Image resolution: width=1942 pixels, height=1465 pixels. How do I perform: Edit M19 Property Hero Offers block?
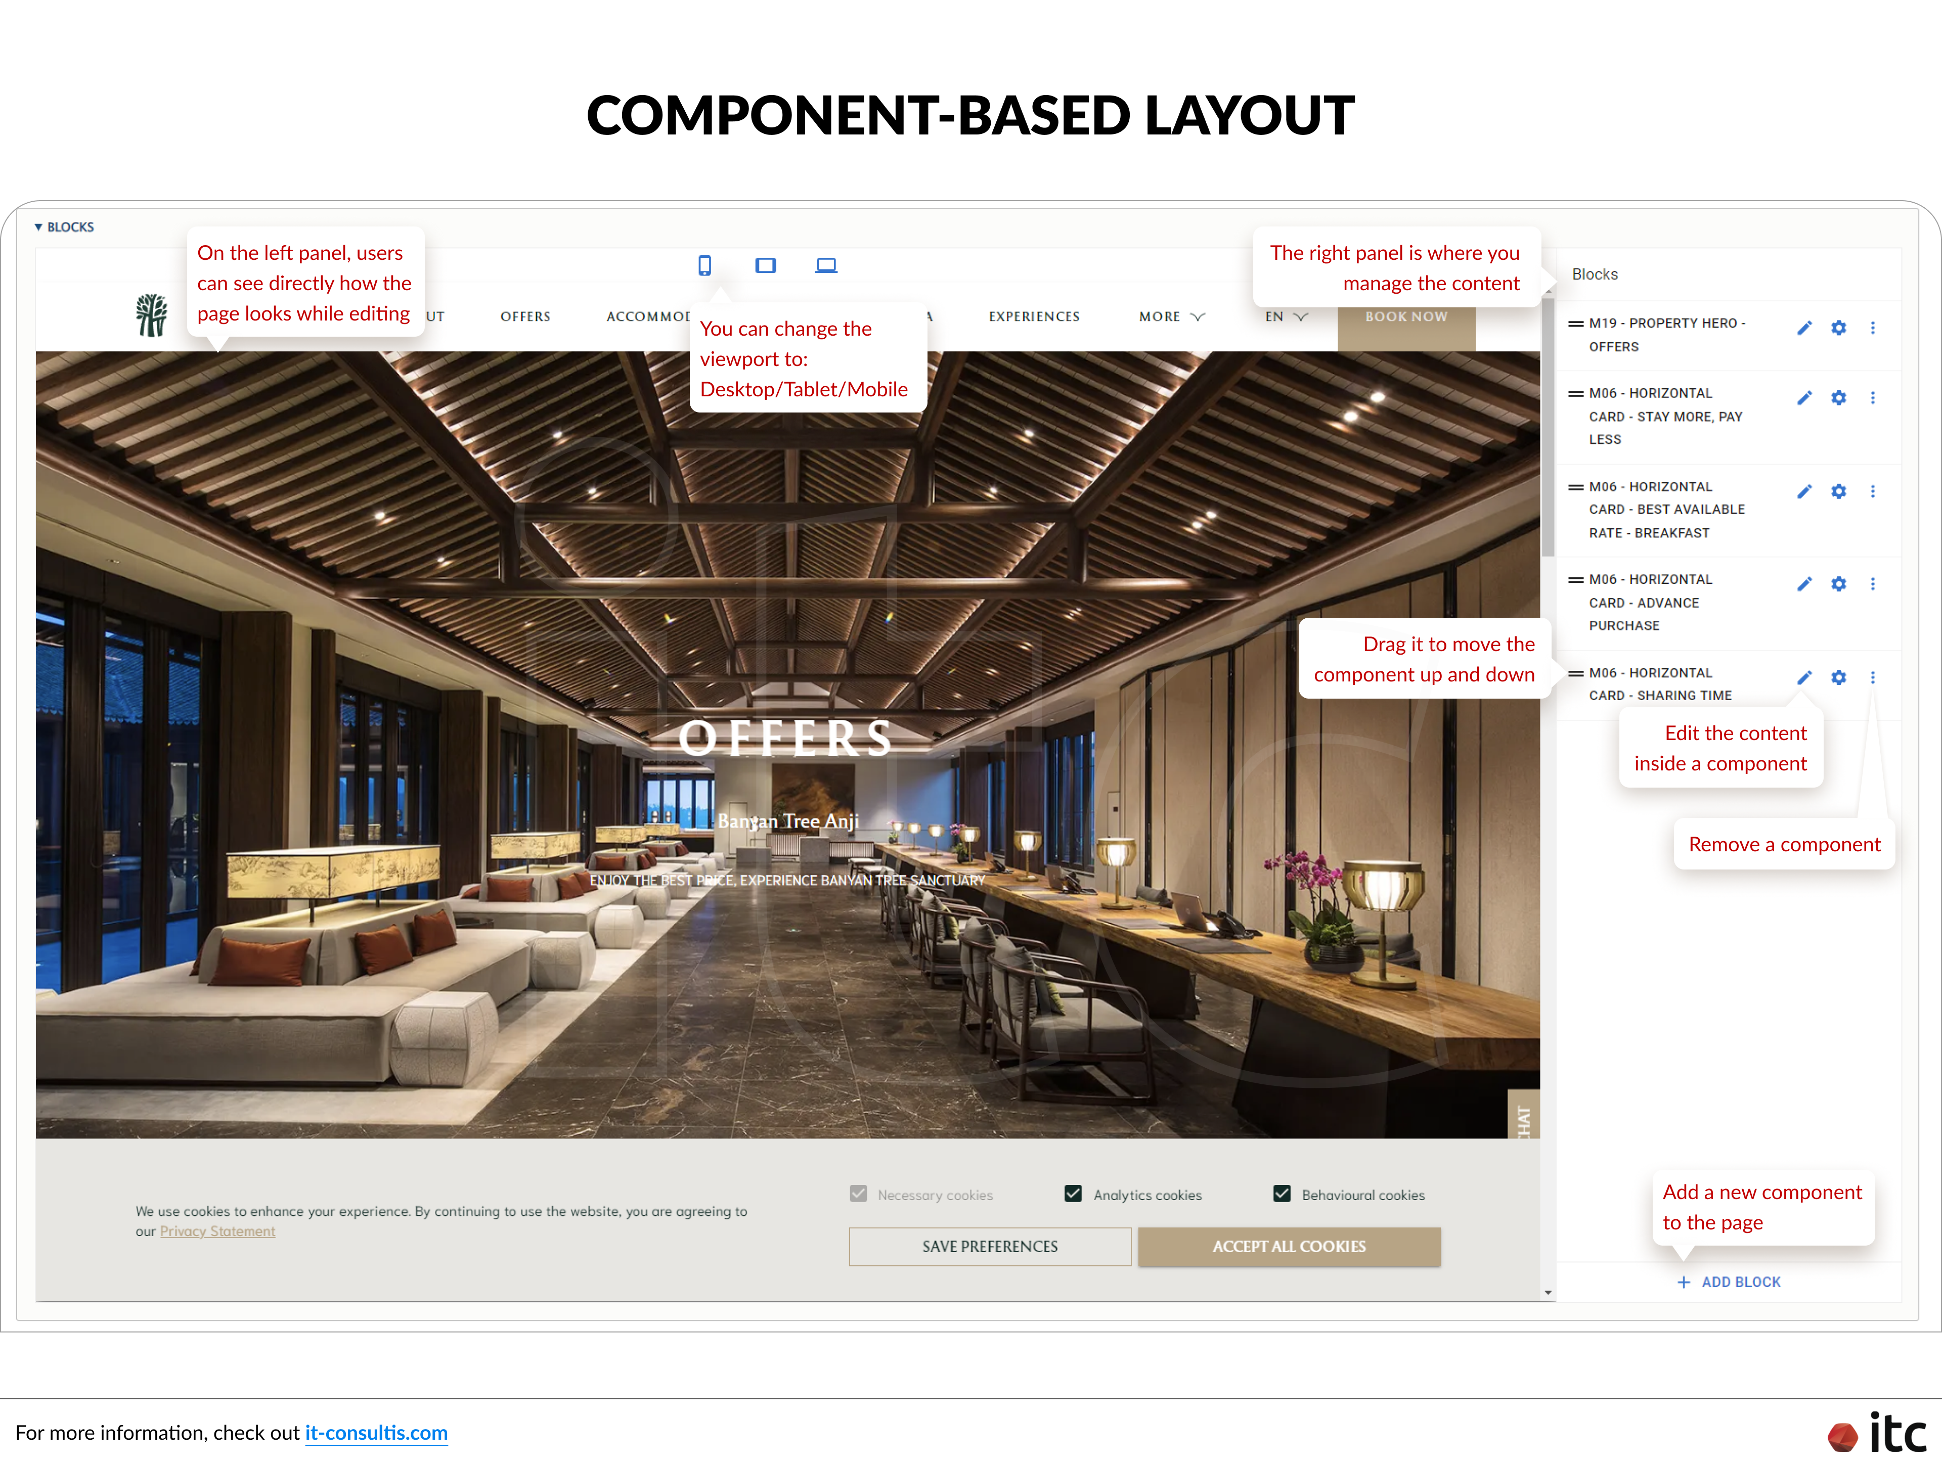click(x=1804, y=328)
